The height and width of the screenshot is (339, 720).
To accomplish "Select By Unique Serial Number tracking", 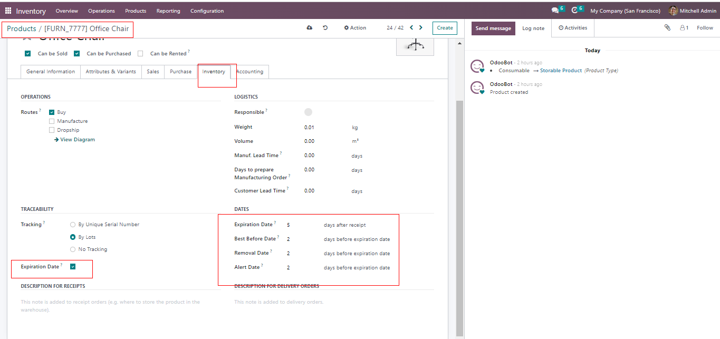I will tap(73, 225).
